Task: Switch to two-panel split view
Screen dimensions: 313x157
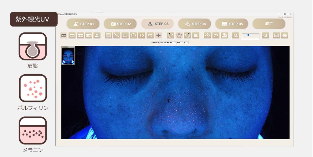Action: 72,36
